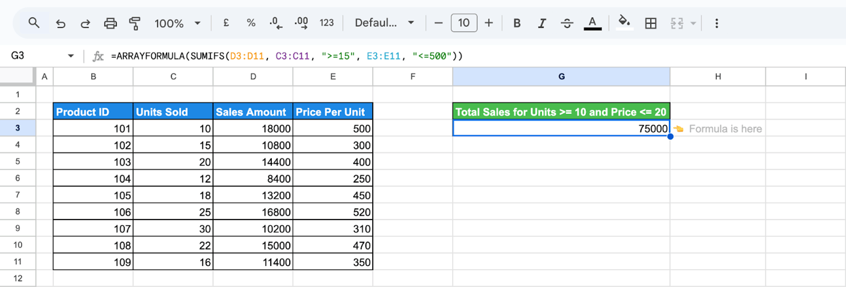The height and width of the screenshot is (287, 846).
Task: Select the result cell showing 75000
Action: point(561,128)
